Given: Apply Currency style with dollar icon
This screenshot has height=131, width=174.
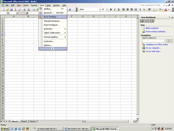Looking at the screenshot, I should coord(140,10).
